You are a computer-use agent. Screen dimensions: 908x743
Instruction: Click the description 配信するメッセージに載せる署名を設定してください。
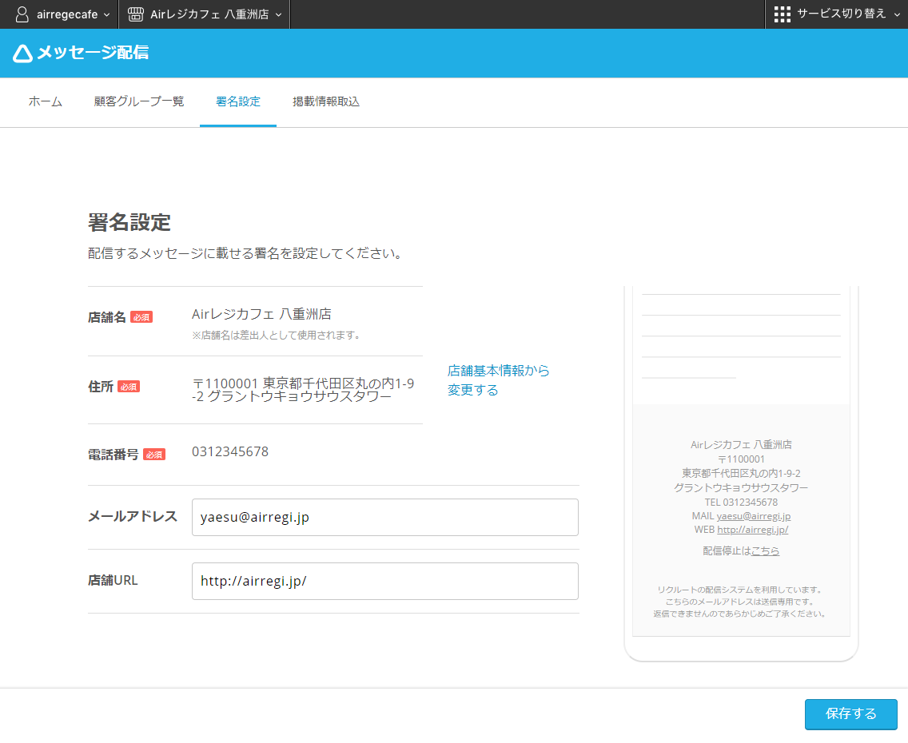click(247, 253)
